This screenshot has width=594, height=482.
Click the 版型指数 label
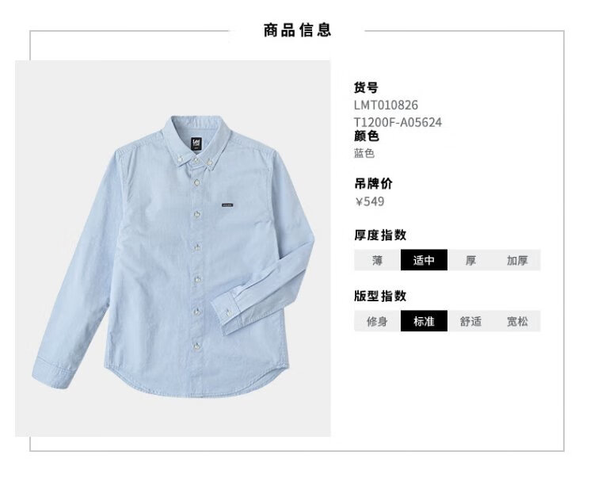[380, 296]
